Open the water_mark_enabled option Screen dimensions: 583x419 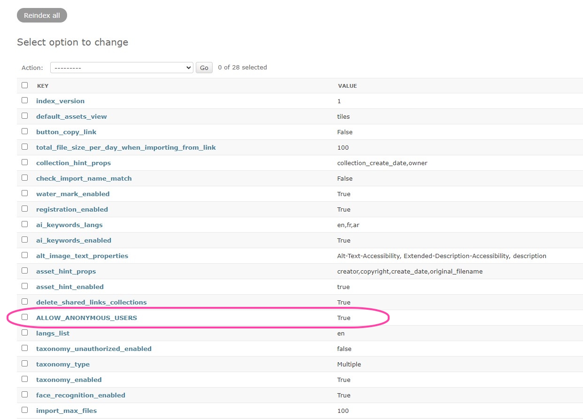(x=73, y=194)
